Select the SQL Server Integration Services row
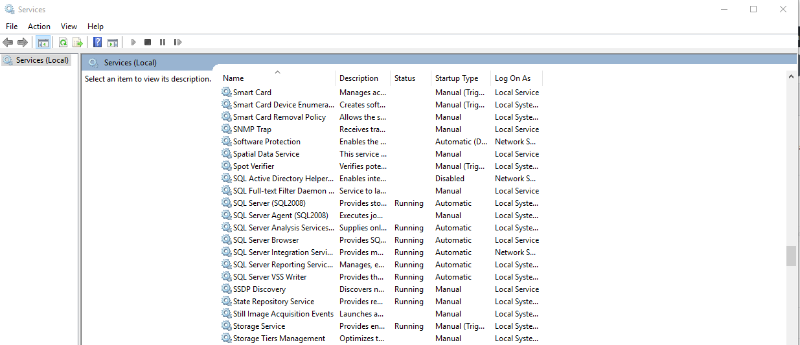The image size is (800, 345). pyautogui.click(x=382, y=252)
